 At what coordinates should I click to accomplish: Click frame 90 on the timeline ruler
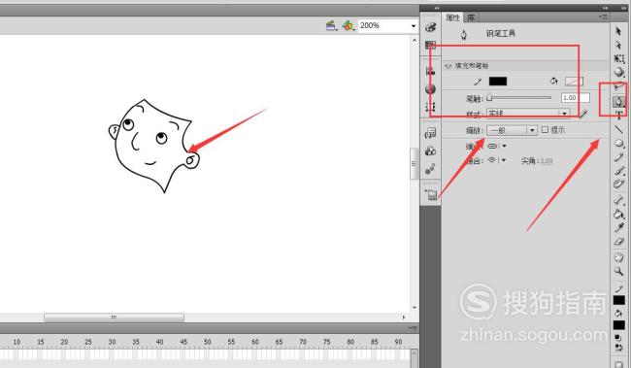coord(398,342)
